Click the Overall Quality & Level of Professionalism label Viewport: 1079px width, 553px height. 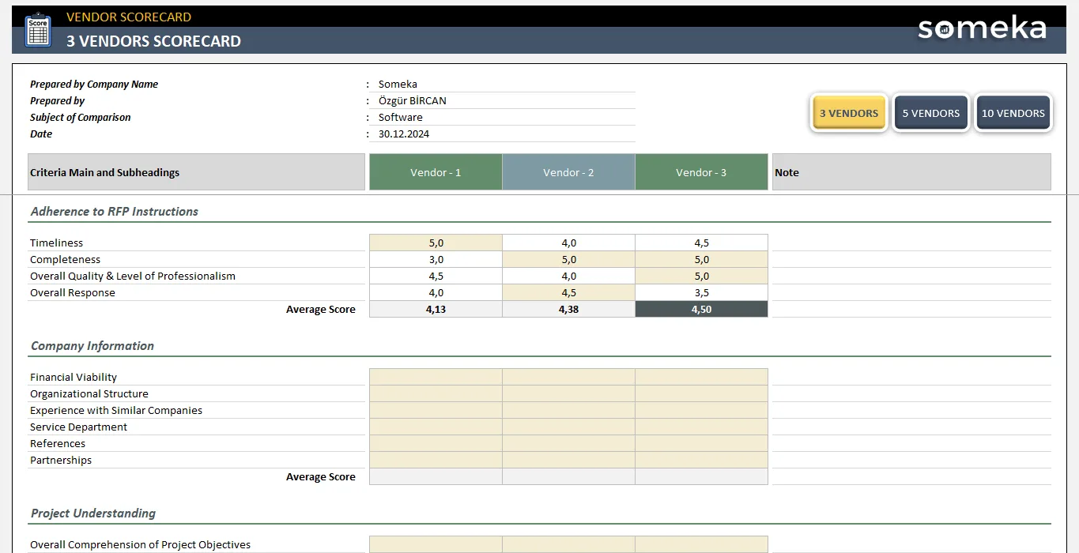[133, 276]
